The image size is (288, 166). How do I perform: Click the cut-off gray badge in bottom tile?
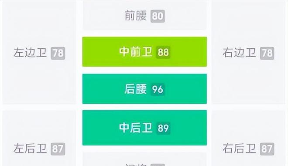(x=158, y=165)
